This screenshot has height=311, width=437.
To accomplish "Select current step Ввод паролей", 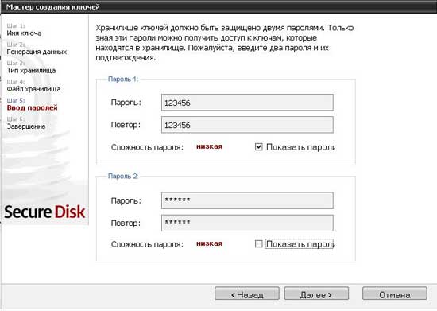I will [x=33, y=107].
